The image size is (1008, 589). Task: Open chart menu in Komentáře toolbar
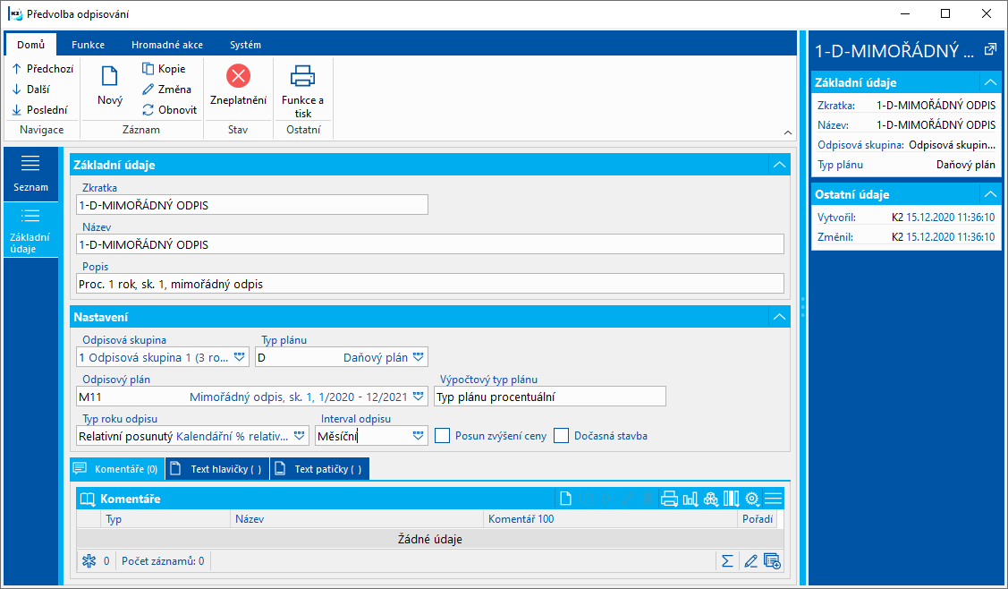[x=690, y=499]
